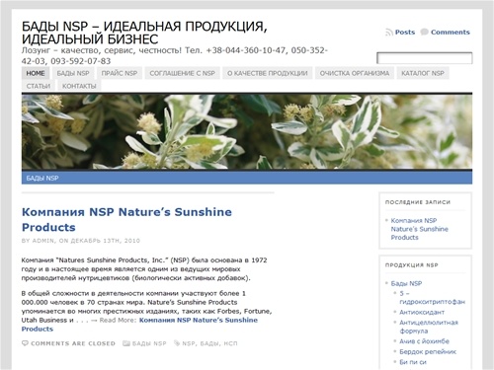Click the comment bubble icon near Comments Are Closed
This screenshot has height=370, width=494.
coord(25,343)
